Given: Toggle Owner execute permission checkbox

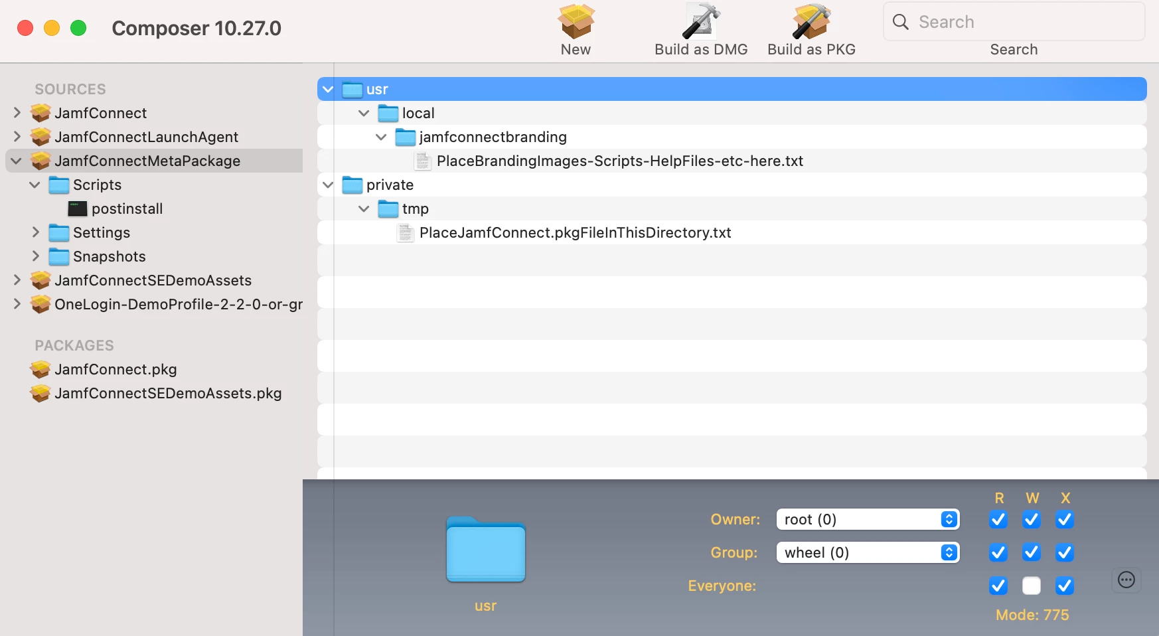Looking at the screenshot, I should pos(1065,519).
